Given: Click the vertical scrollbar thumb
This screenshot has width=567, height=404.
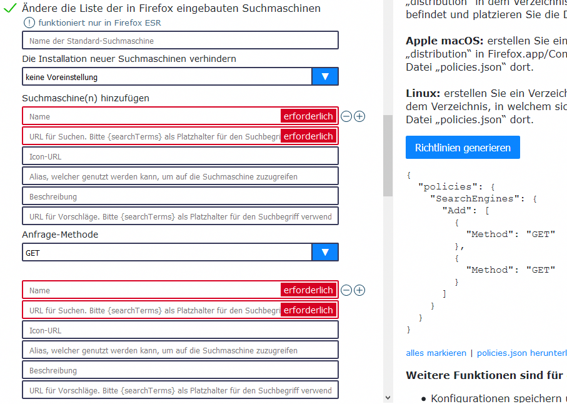Looking at the screenshot, I should (388, 156).
